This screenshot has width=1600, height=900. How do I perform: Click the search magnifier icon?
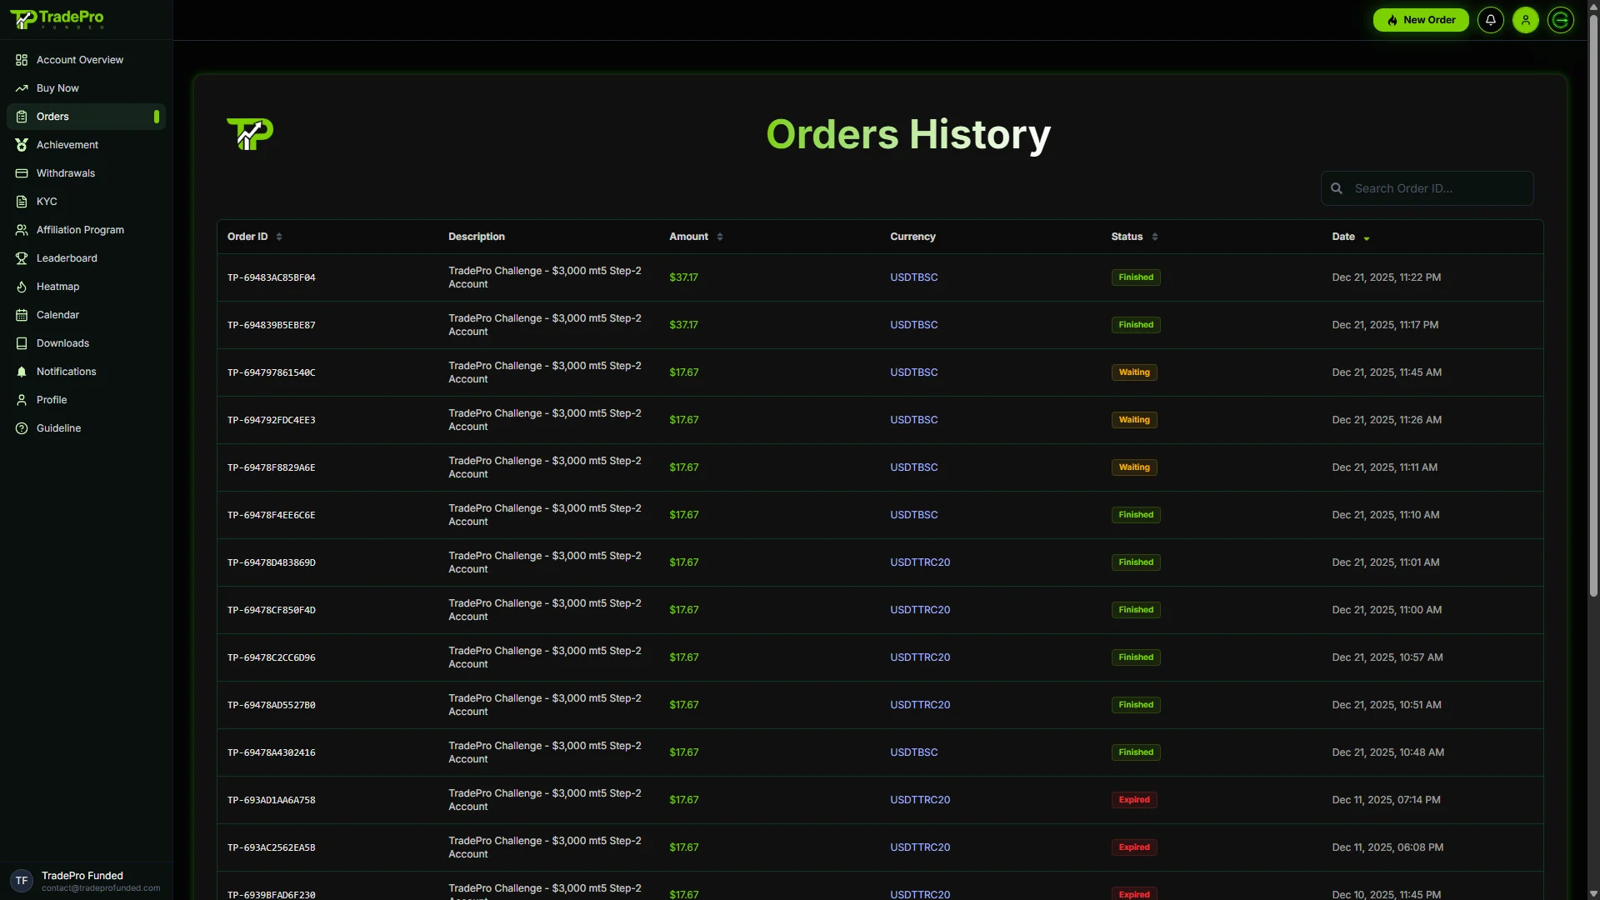pos(1337,188)
